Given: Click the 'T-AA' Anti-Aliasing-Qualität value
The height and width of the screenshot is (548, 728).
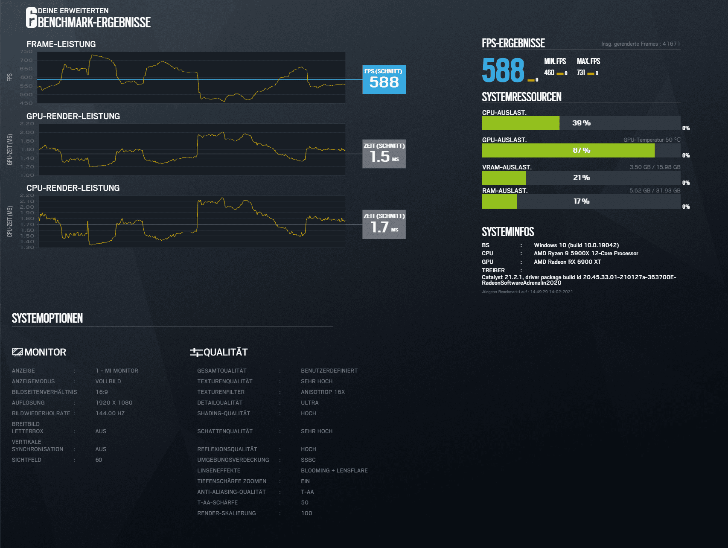Looking at the screenshot, I should [x=307, y=492].
